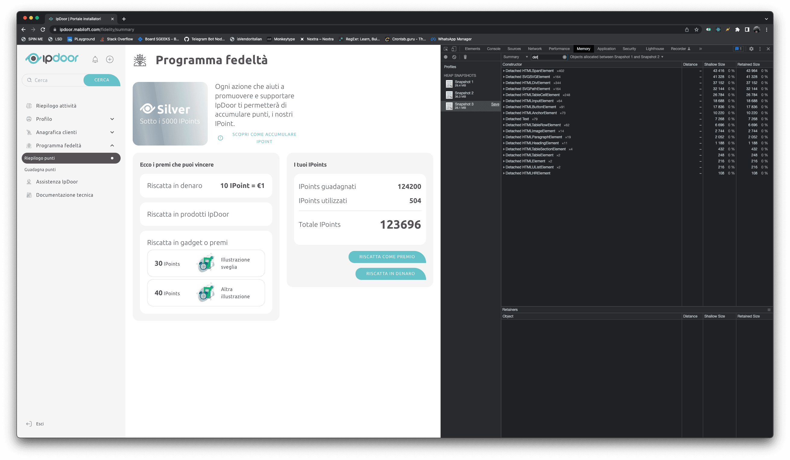Bookmark page with star icon
The height and width of the screenshot is (460, 790).
pyautogui.click(x=696, y=30)
